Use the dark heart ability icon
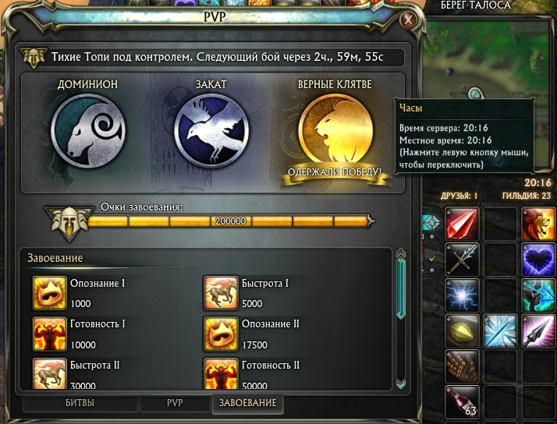The height and width of the screenshot is (424, 557). (x=538, y=260)
